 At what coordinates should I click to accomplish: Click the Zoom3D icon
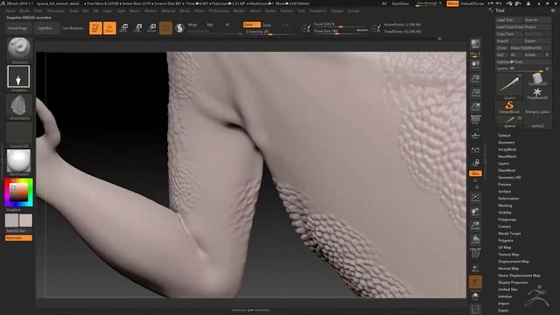pyautogui.click(x=475, y=226)
